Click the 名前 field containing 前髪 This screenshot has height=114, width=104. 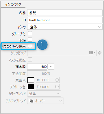[65, 13]
